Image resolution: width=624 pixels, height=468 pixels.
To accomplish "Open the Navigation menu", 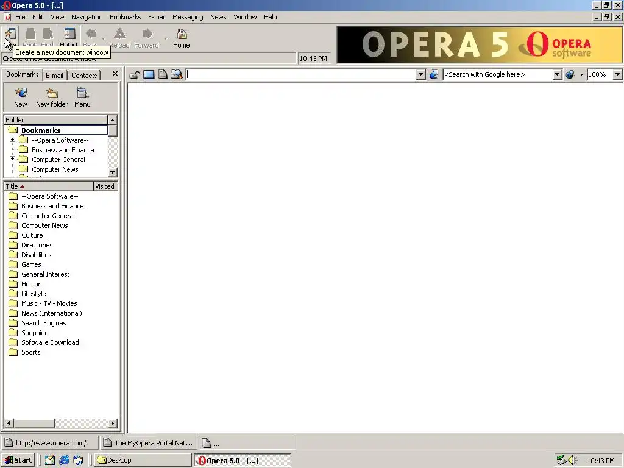I will tap(87, 17).
